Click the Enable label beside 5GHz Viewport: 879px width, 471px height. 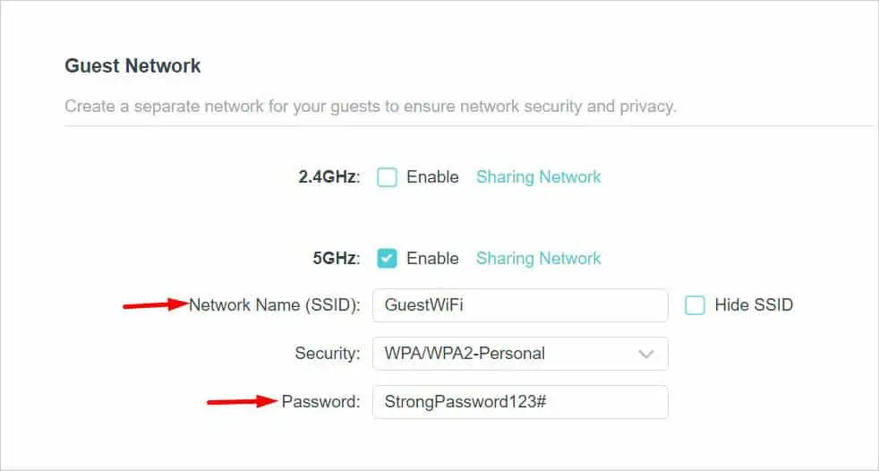coord(432,259)
